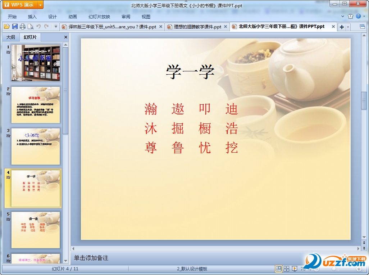Expand the dropdown arrow beside WPS 演示

41,5
